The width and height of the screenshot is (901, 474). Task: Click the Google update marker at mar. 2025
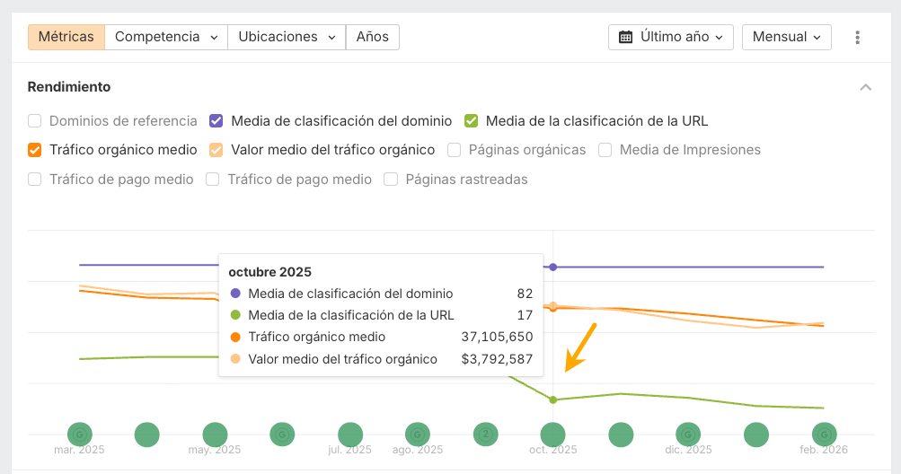point(80,434)
